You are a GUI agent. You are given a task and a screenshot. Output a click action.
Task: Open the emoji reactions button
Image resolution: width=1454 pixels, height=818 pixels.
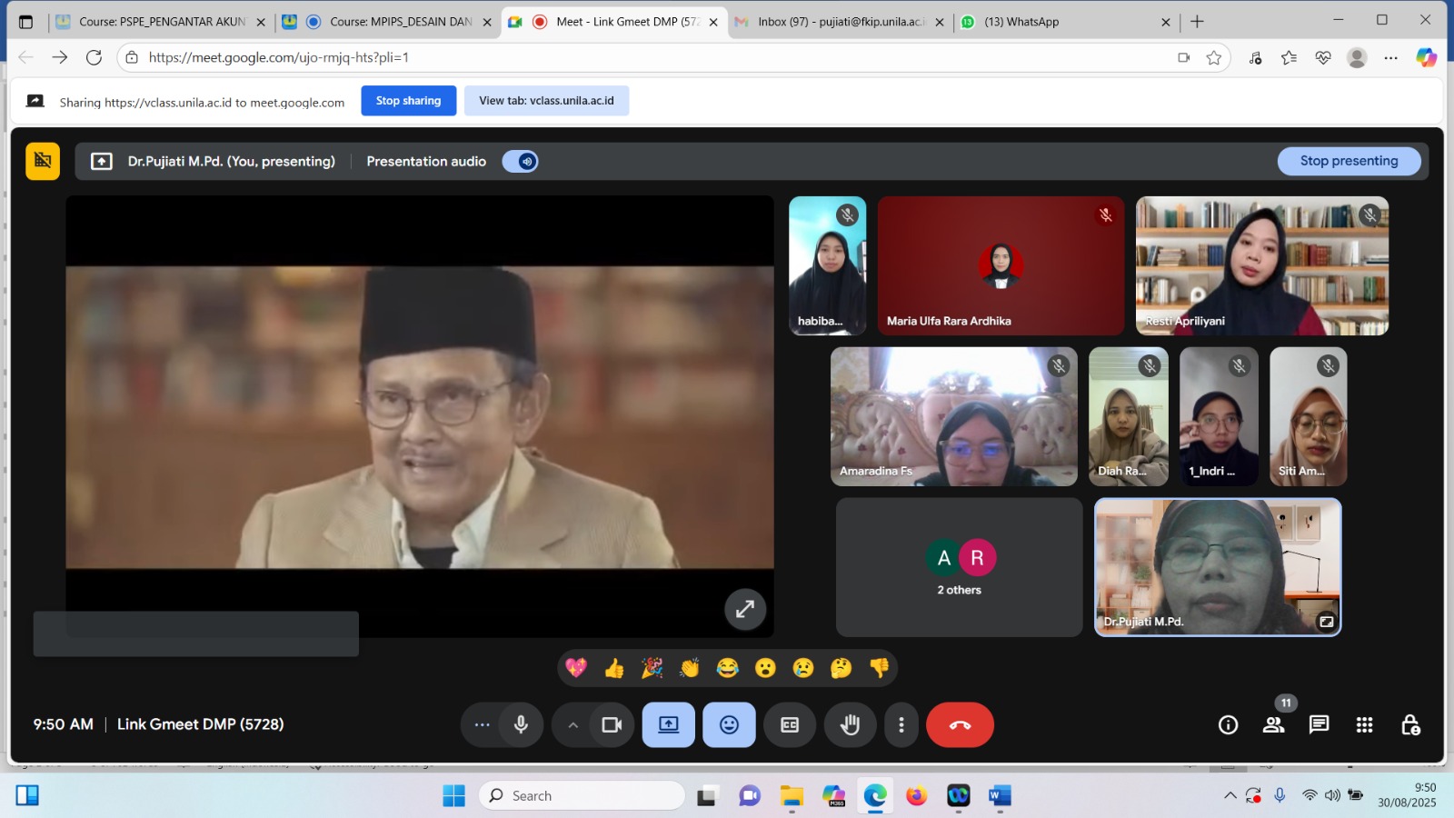[729, 724]
